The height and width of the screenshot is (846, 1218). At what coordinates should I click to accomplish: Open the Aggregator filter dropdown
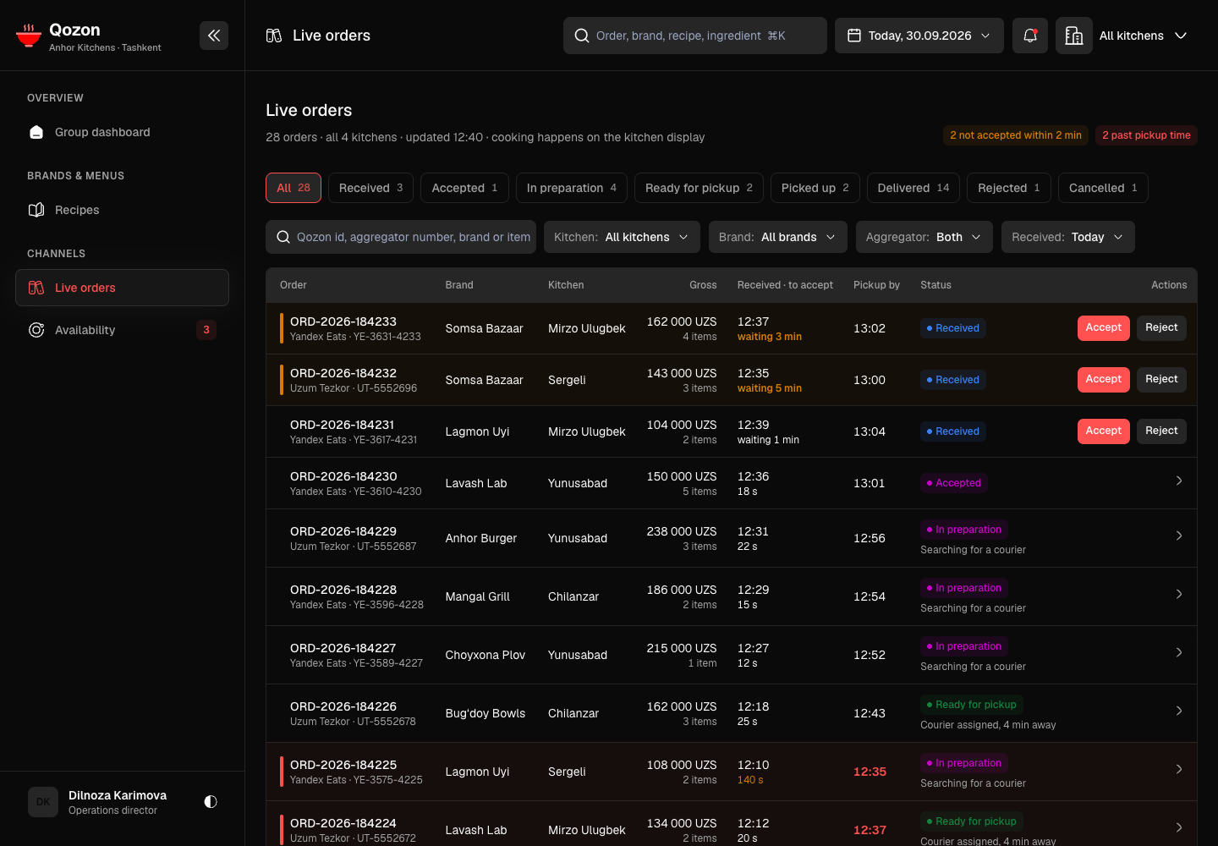click(x=924, y=237)
